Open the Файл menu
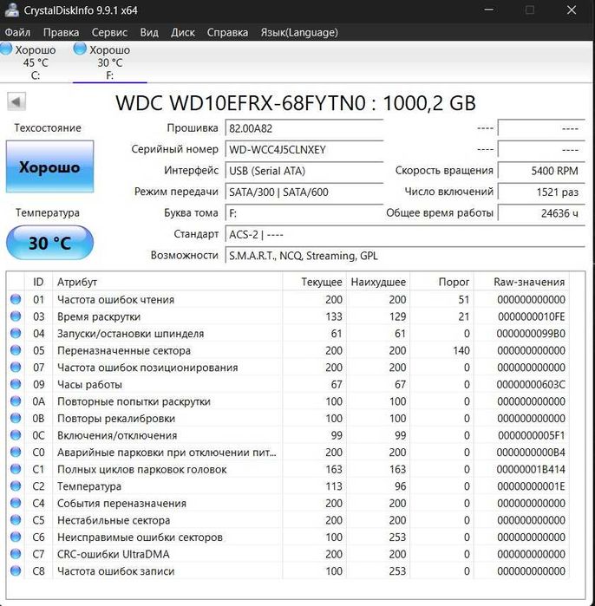This screenshot has height=606, width=595. pos(17,32)
